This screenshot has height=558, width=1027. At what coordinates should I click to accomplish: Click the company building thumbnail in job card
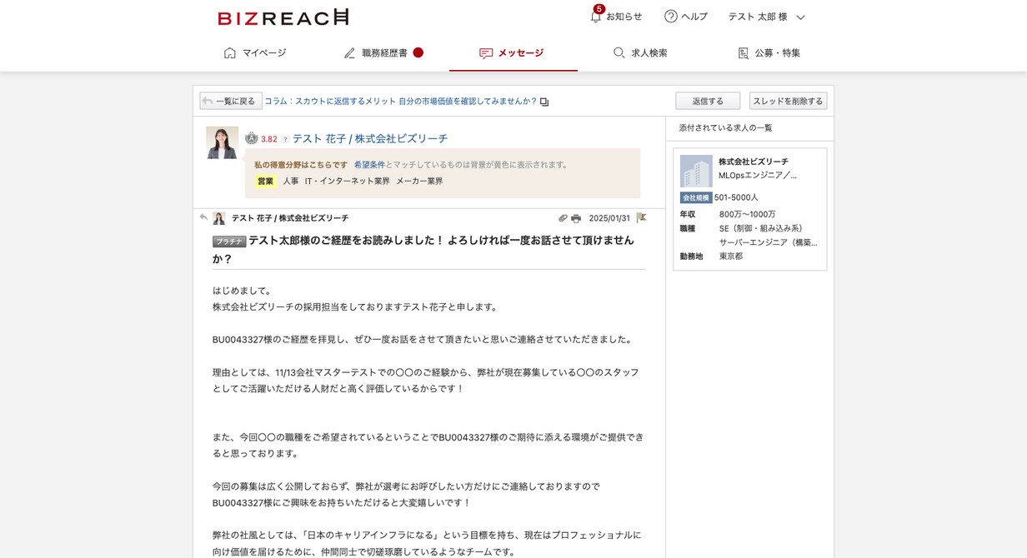pyautogui.click(x=696, y=171)
